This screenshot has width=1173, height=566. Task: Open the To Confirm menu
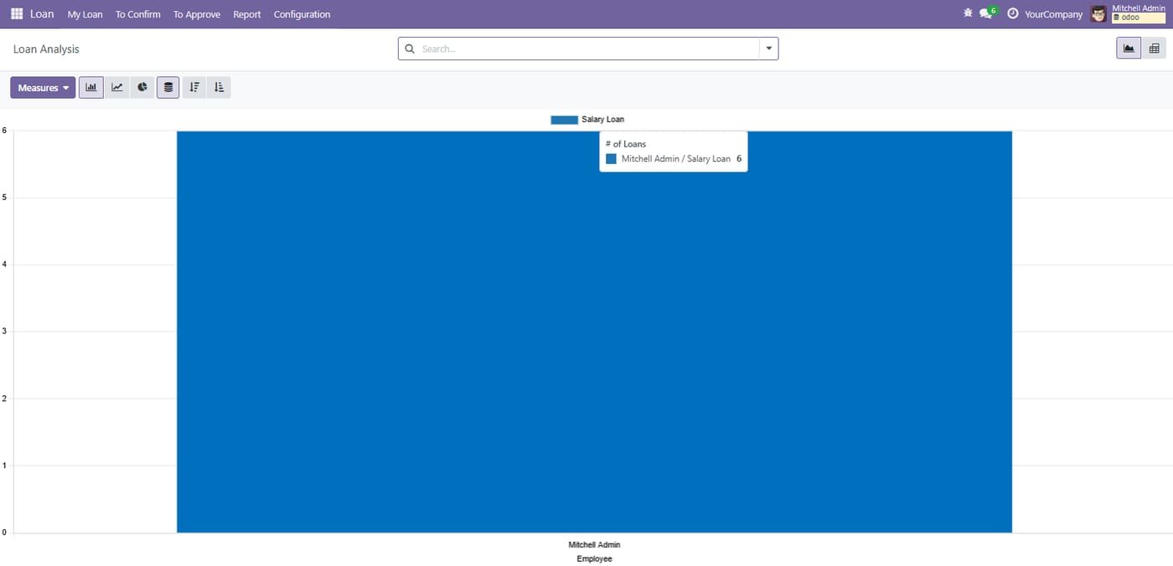(x=138, y=14)
